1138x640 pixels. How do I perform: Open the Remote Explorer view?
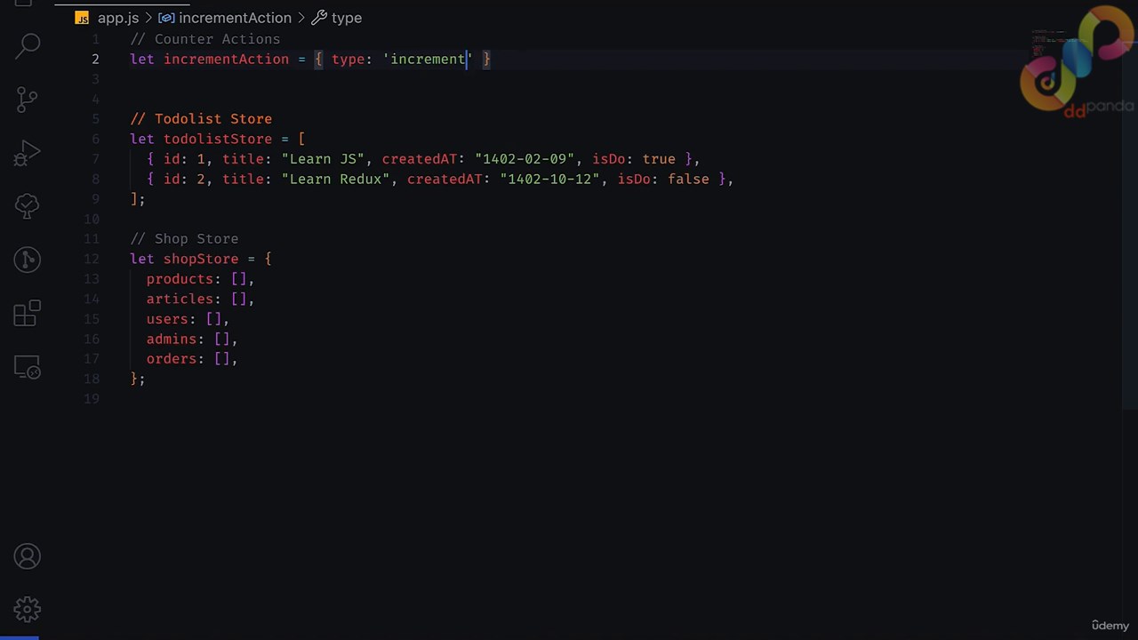(28, 366)
